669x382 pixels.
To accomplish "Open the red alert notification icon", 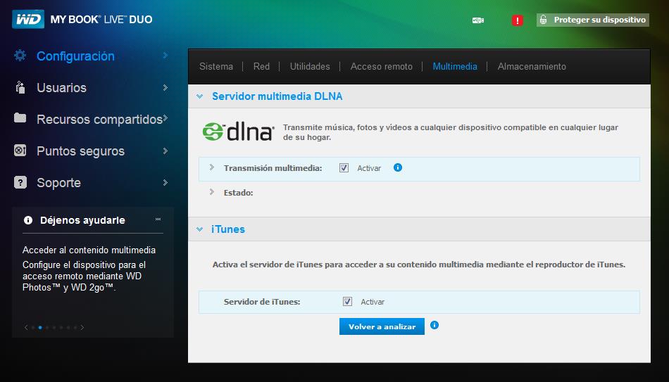I will tap(518, 20).
